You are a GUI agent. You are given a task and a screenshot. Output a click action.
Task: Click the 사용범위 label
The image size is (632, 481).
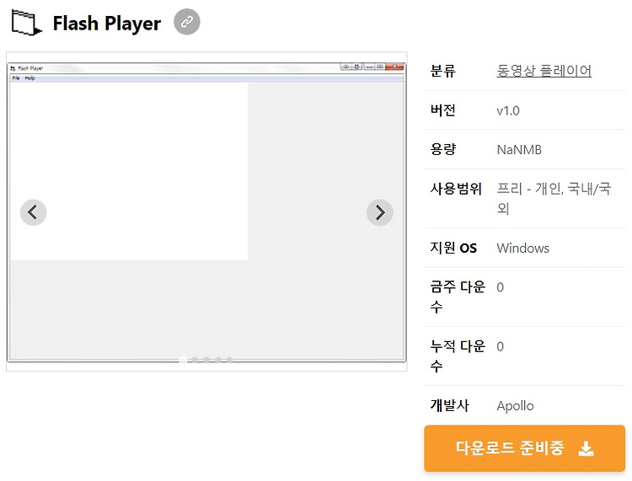[x=456, y=189]
